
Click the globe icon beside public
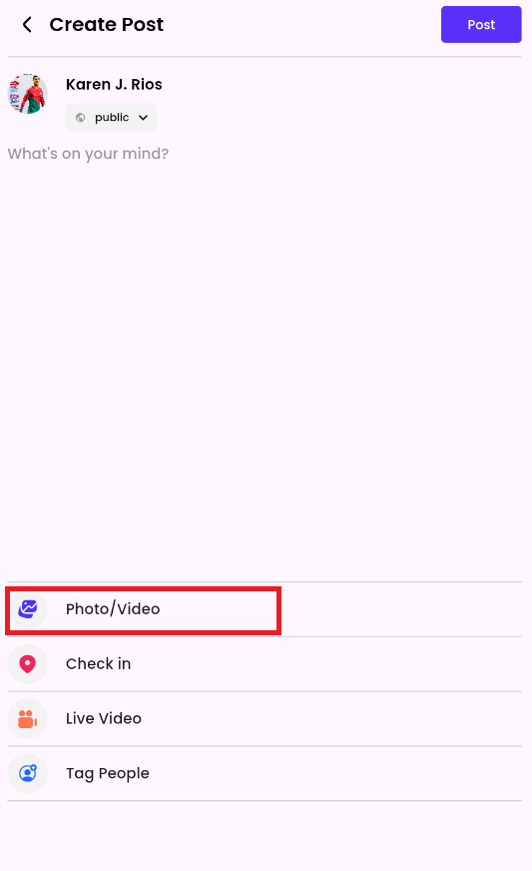coord(81,117)
